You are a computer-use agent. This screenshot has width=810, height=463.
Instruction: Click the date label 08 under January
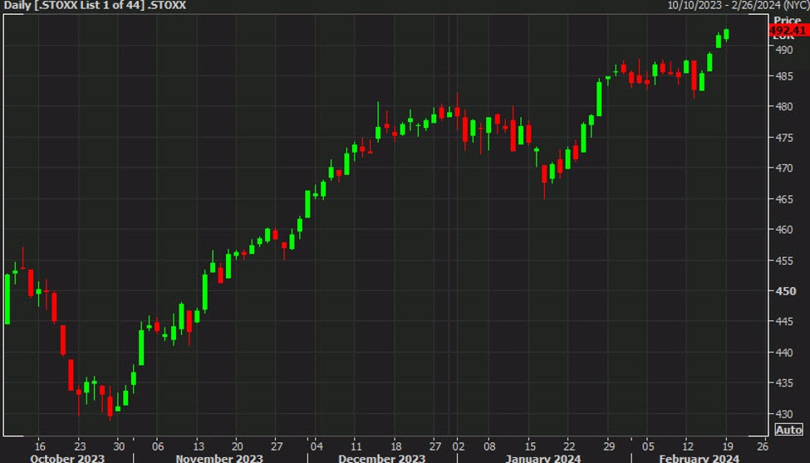489,446
